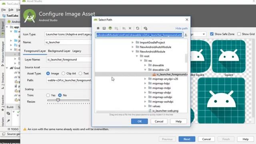Viewport: 256px width, 144px height.
Task: Click Hide path link
Action: [181, 28]
